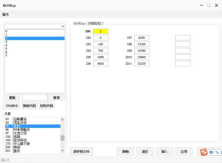Click the 重载 reload button
The height and width of the screenshot is (163, 222).
coord(12,98)
